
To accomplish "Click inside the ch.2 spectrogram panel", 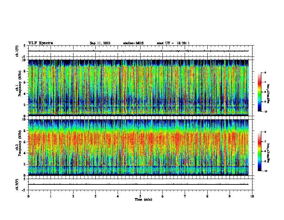I will (138, 147).
